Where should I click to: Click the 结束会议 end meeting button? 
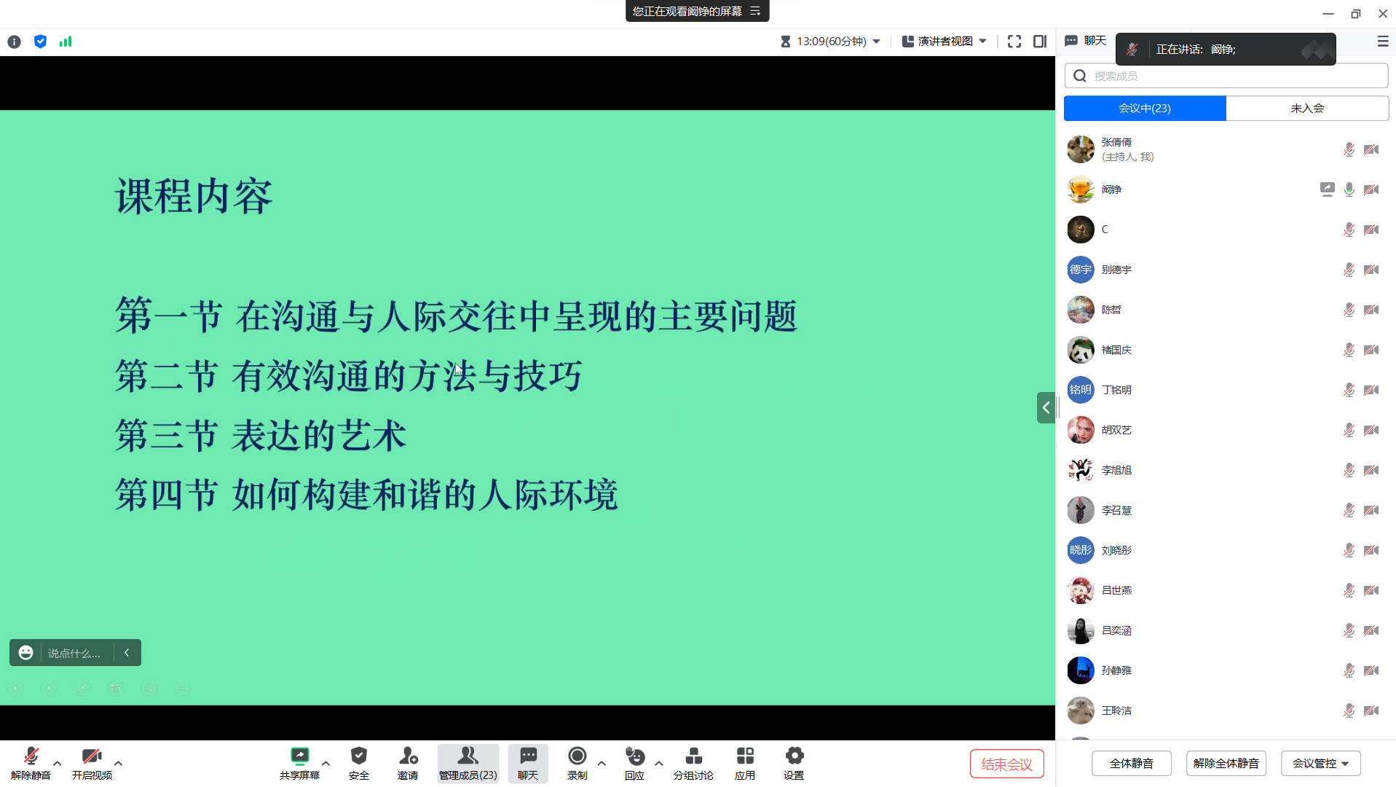tap(1006, 764)
